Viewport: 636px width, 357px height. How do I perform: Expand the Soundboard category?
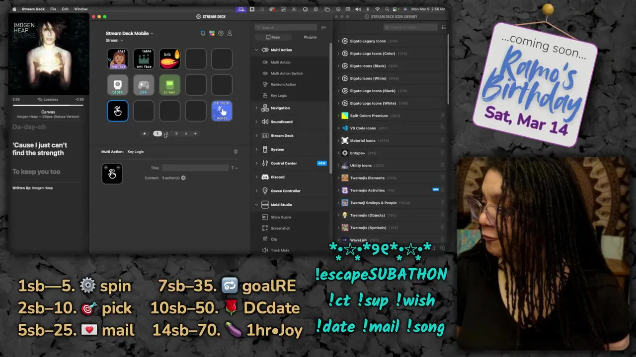pyautogui.click(x=257, y=122)
